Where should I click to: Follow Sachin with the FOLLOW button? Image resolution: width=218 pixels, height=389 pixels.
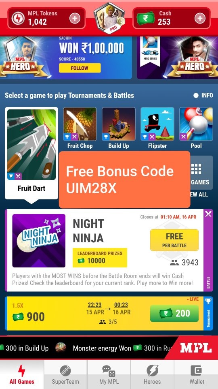(80, 68)
